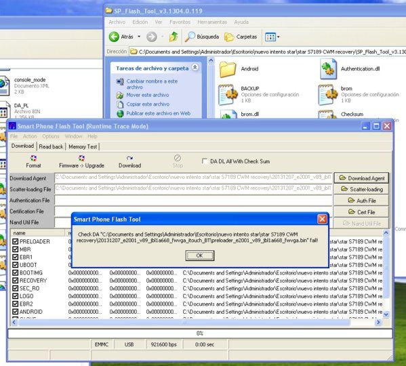Open the Flash Tool File menu
406x366 pixels.
click(x=14, y=136)
